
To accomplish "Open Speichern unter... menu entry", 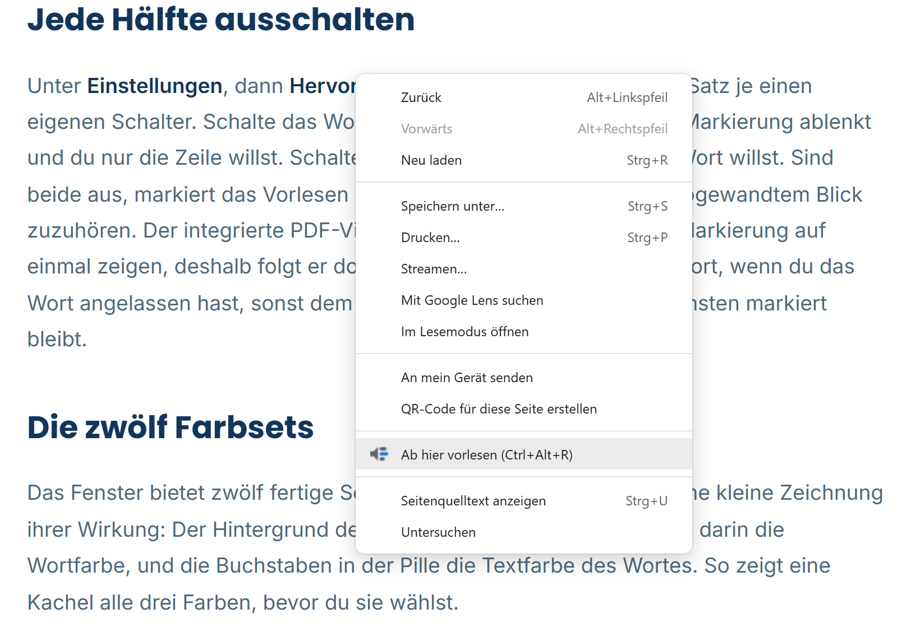I will click(524, 206).
